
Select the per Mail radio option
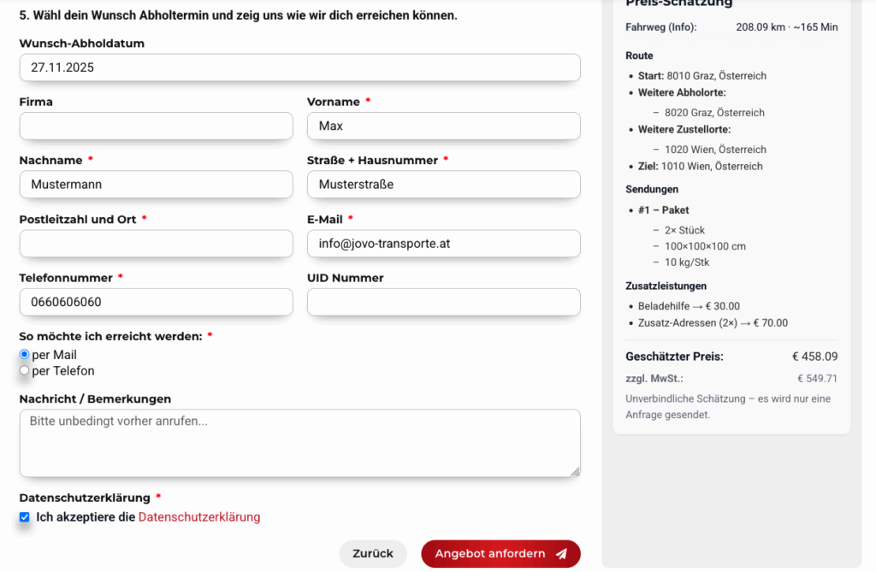(25, 355)
